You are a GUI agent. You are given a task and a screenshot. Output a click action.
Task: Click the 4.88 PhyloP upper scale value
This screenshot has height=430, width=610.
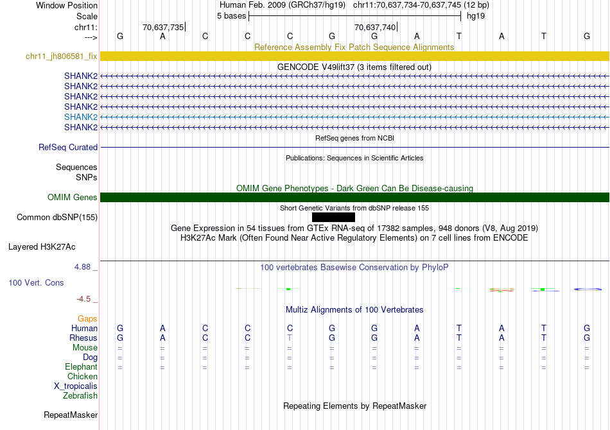tap(82, 267)
